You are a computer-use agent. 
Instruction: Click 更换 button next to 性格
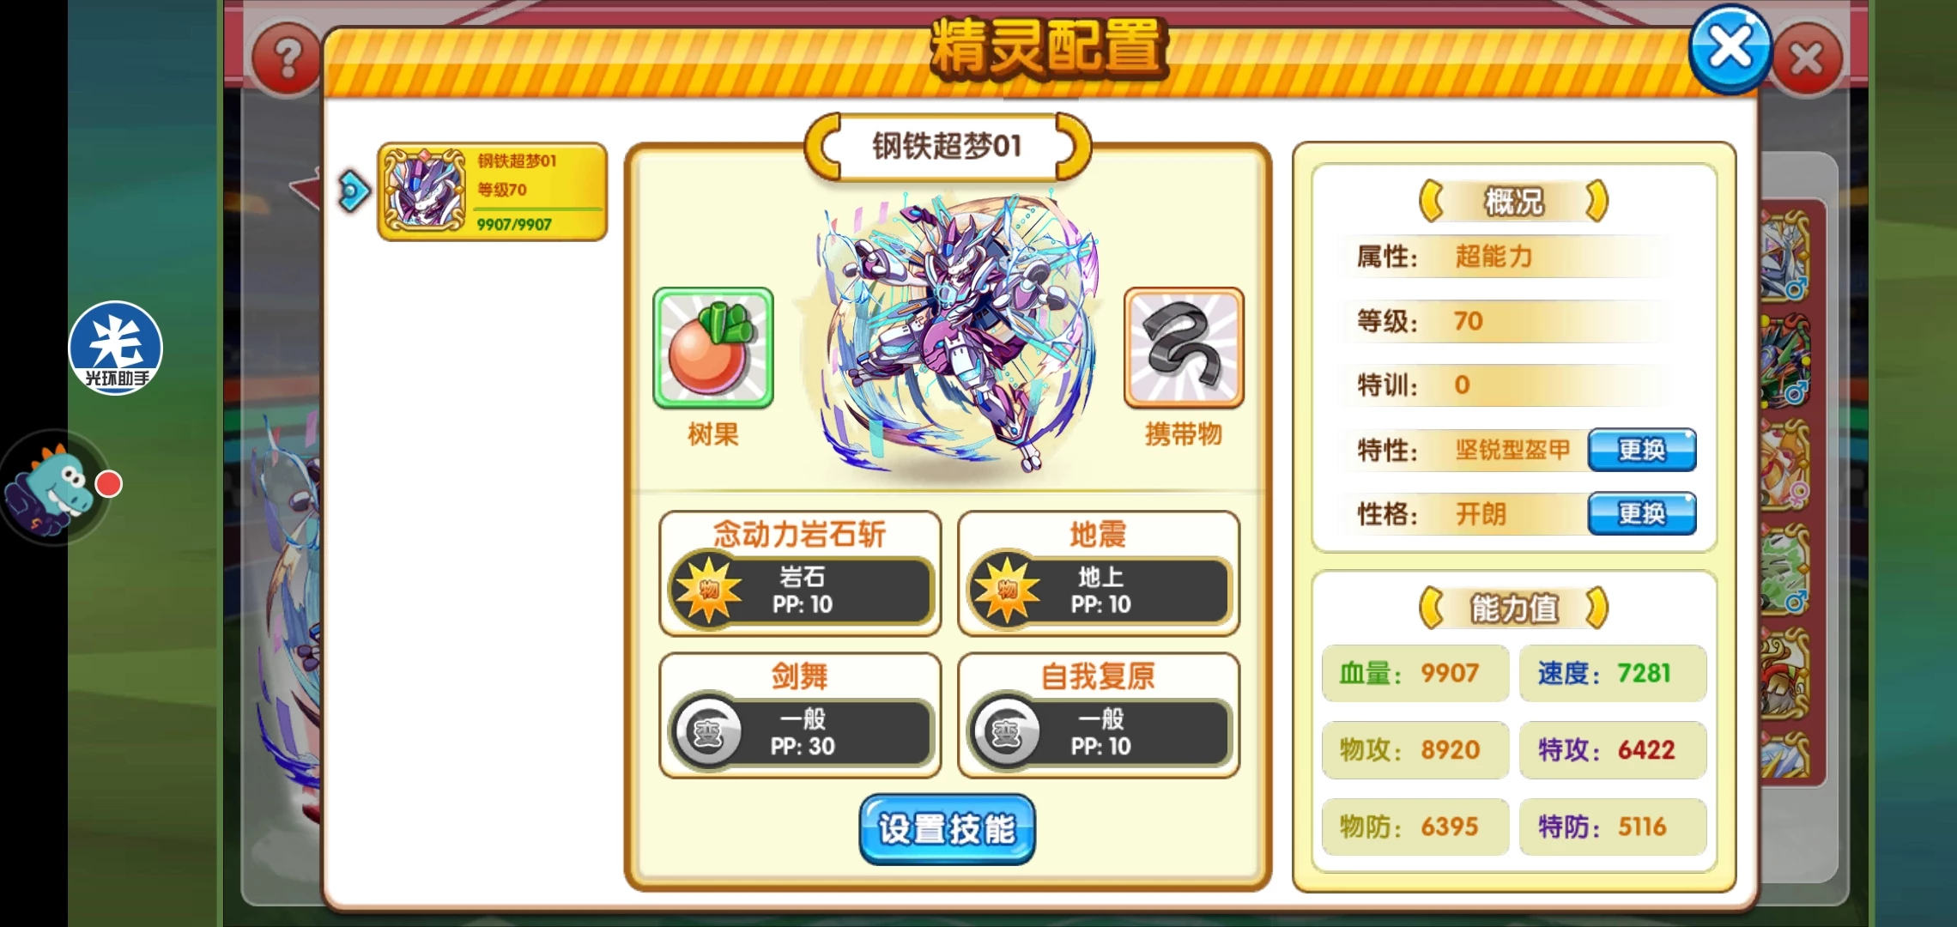tap(1641, 513)
